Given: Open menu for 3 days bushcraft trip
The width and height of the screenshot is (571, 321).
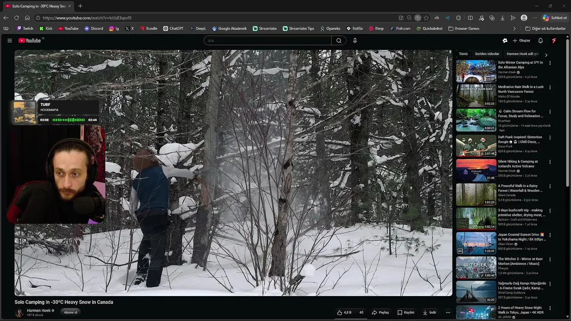Looking at the screenshot, I should pyautogui.click(x=550, y=210).
